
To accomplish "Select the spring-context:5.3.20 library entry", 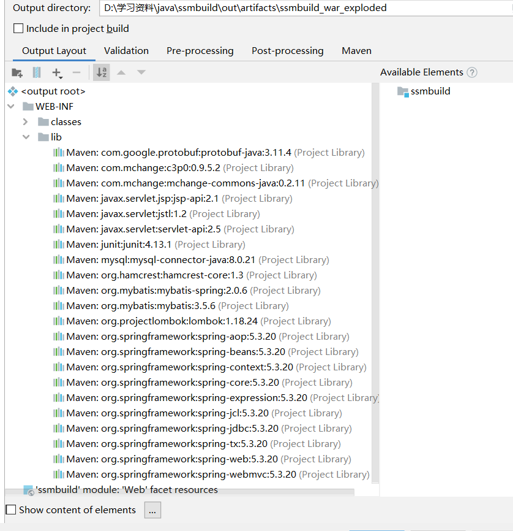I will point(209,367).
